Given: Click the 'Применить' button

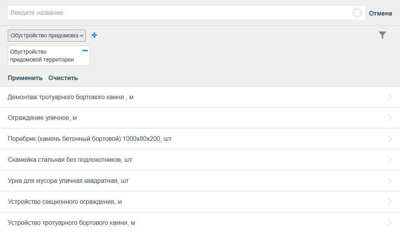Looking at the screenshot, I should [25, 78].
